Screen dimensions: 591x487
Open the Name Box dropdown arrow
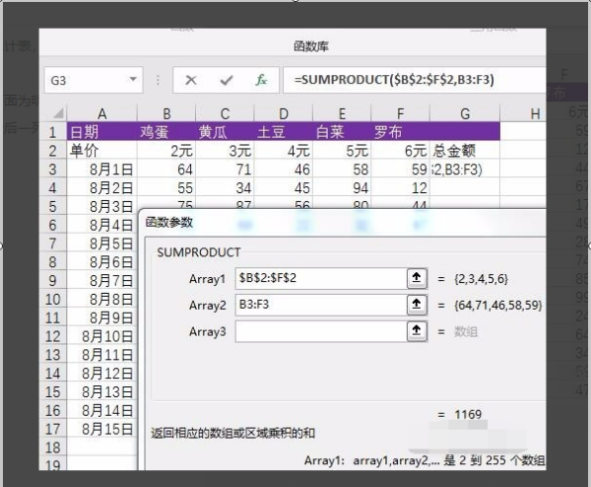pos(131,80)
